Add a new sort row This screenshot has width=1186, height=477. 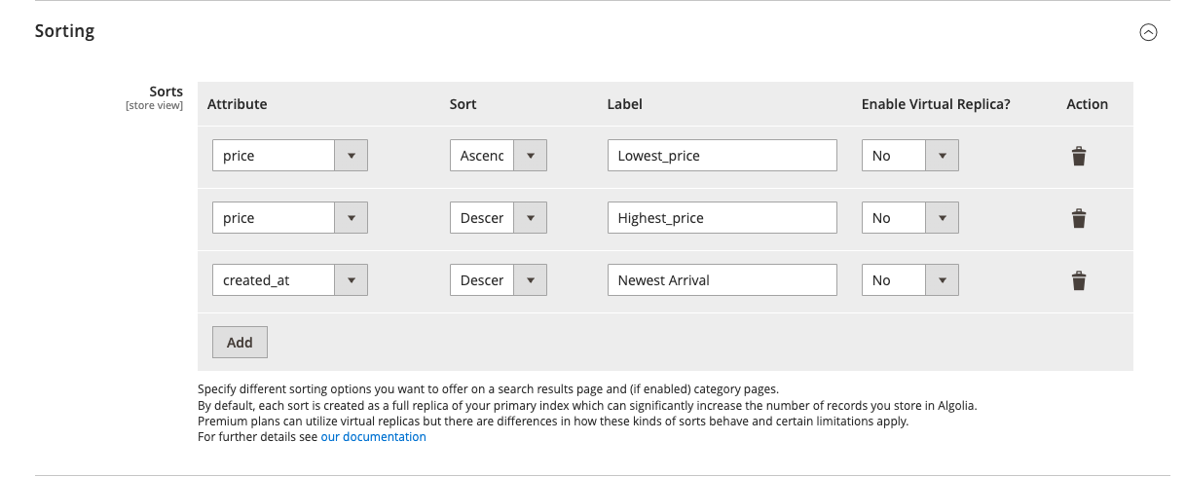pos(240,343)
